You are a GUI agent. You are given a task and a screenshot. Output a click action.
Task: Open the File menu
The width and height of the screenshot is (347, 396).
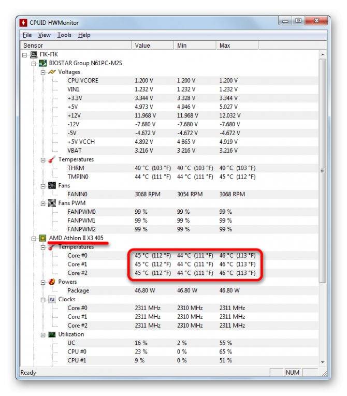pos(27,35)
